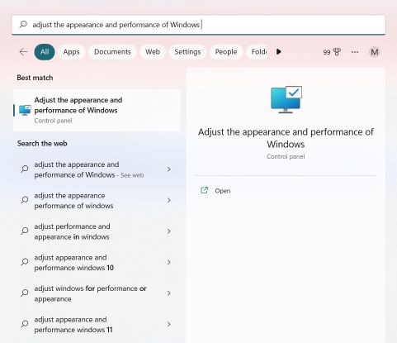Expand chevron for performance or appearance suggestion
This screenshot has width=397, height=343.
pyautogui.click(x=168, y=293)
